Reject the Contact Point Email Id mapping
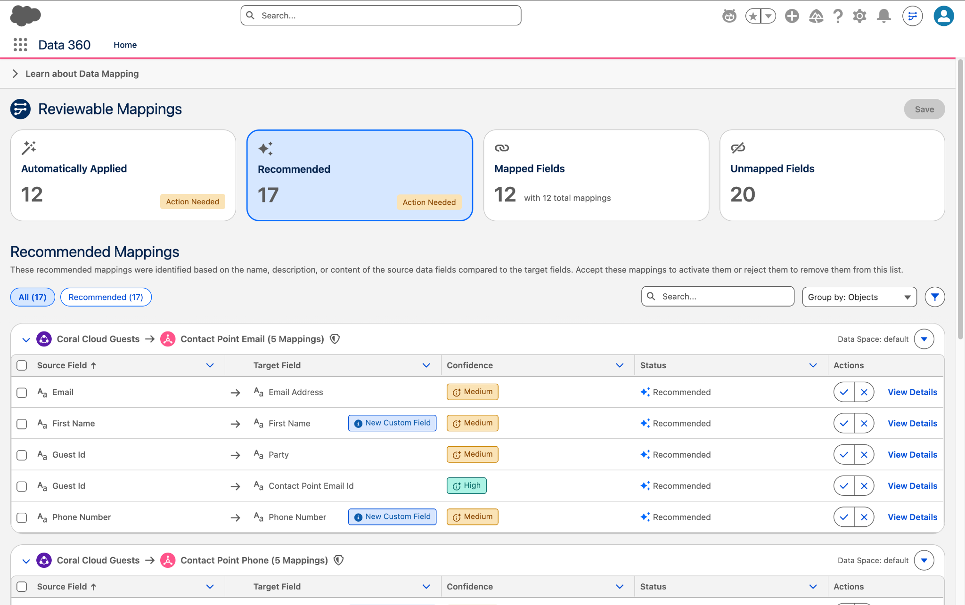 864,486
